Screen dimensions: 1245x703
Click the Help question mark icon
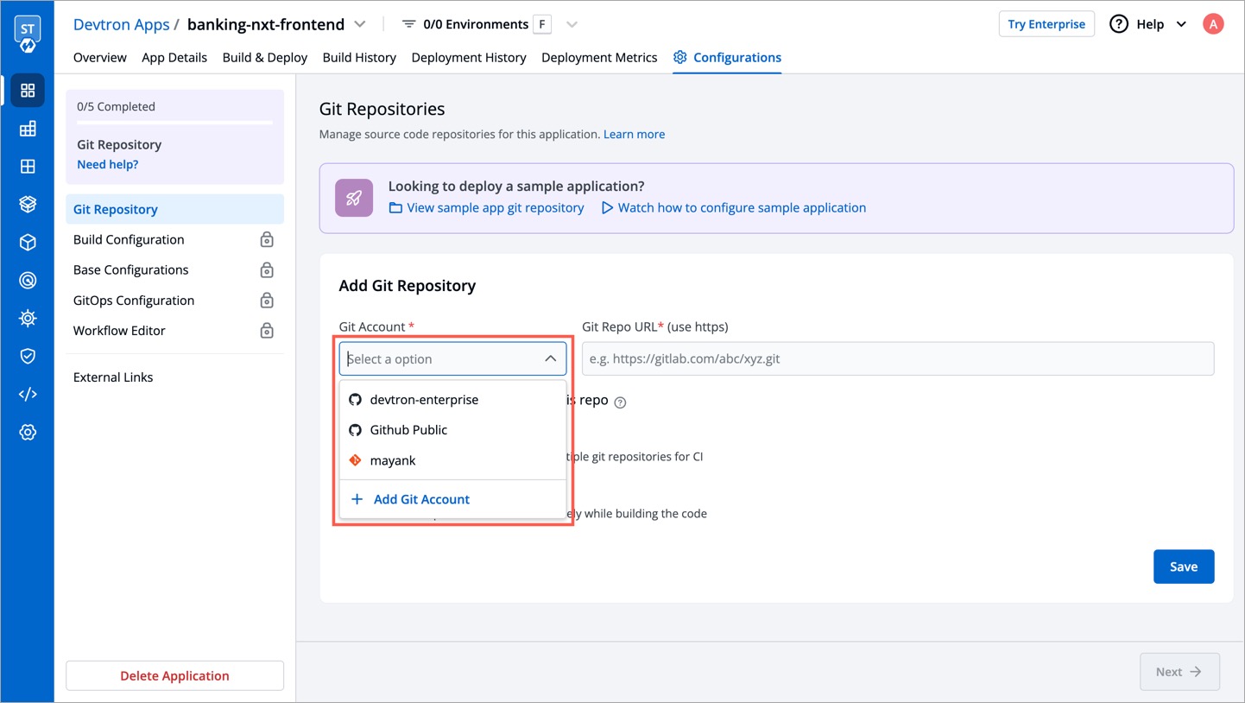click(x=1118, y=23)
